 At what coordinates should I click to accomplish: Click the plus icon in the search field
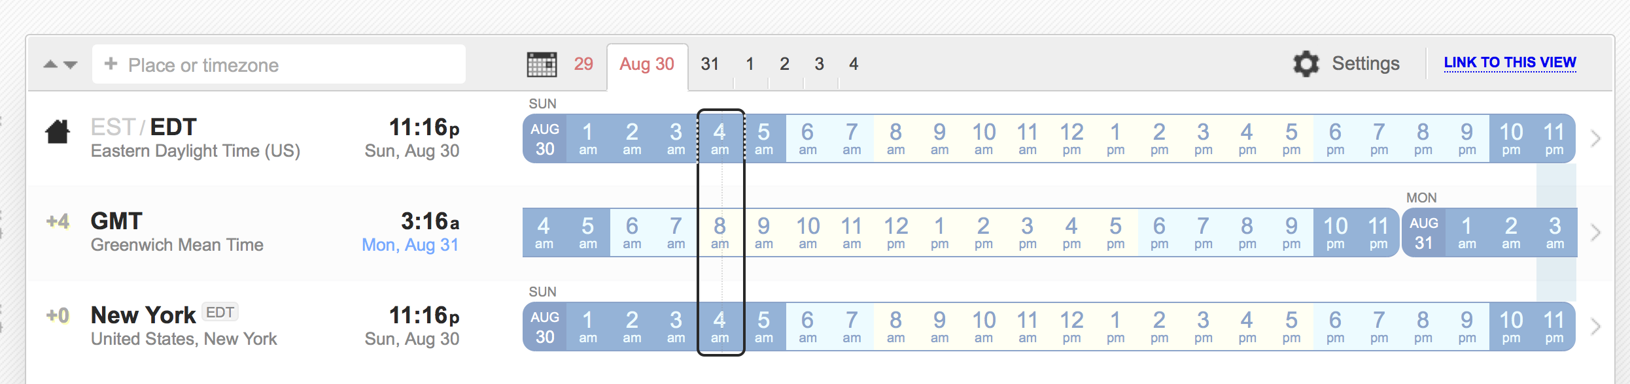click(x=111, y=64)
